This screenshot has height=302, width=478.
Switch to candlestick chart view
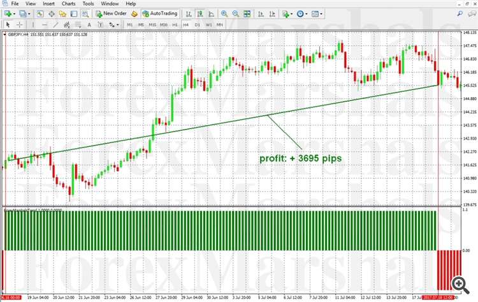(200, 14)
